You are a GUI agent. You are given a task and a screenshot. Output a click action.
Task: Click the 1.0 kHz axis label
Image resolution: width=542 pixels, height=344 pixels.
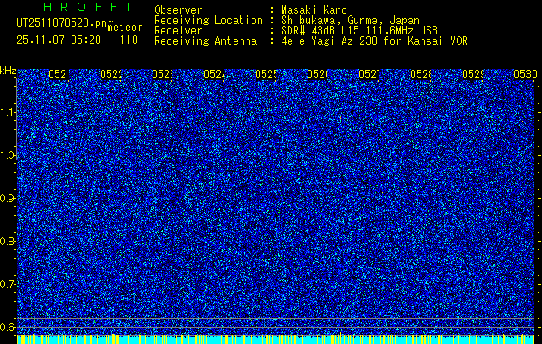pyautogui.click(x=9, y=156)
